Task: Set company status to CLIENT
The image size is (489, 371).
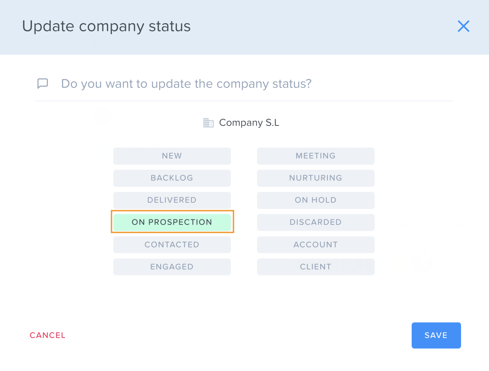Action: click(316, 267)
